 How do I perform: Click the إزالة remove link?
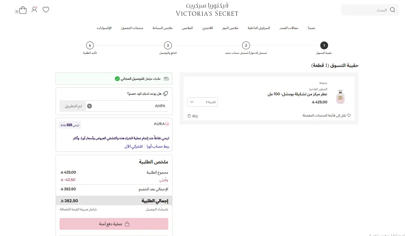195,116
